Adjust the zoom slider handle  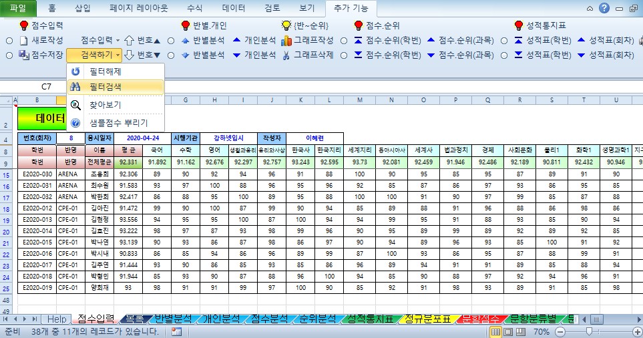click(590, 331)
